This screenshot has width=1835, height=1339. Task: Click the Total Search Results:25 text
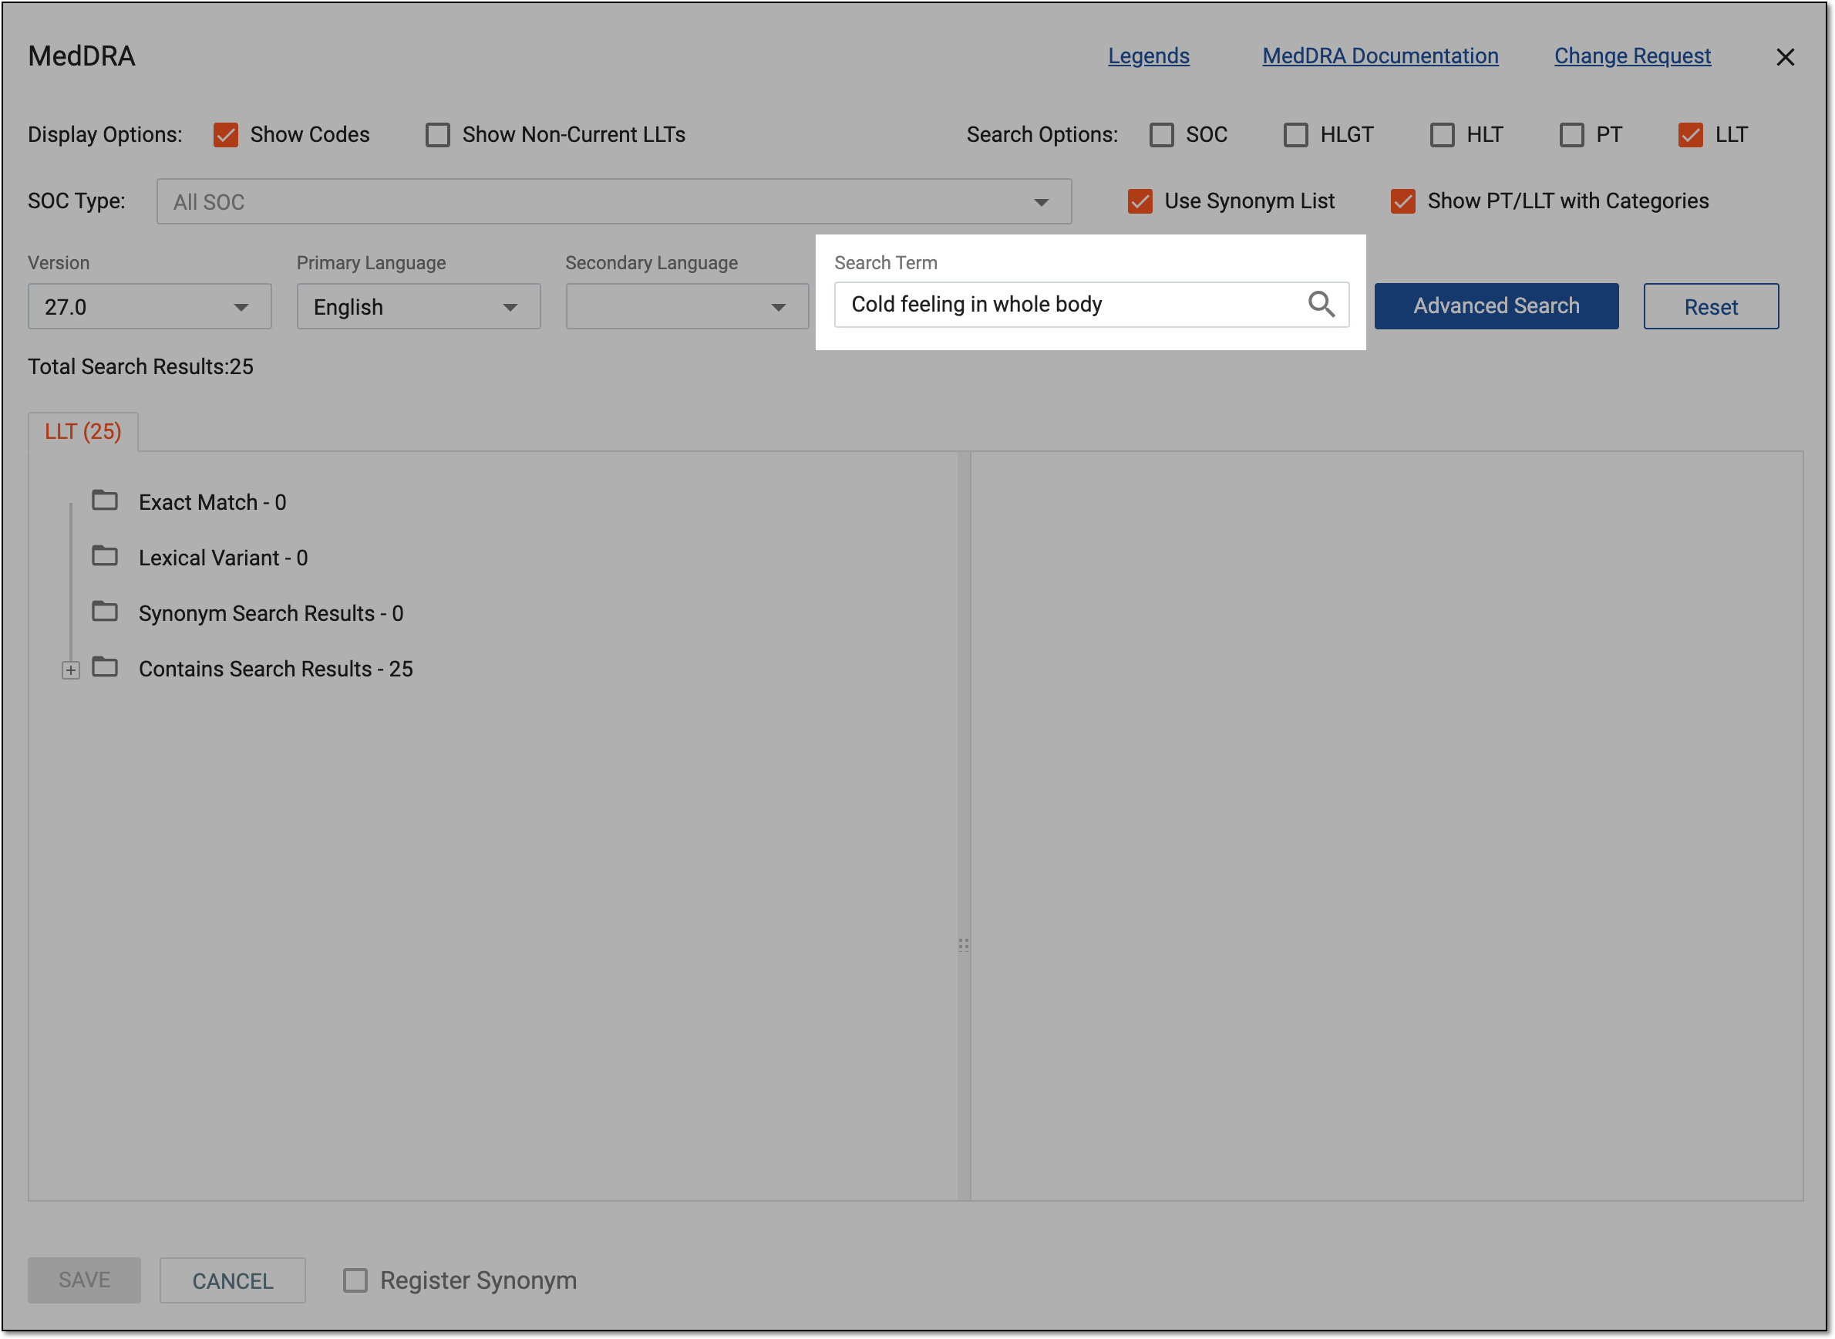(x=140, y=366)
